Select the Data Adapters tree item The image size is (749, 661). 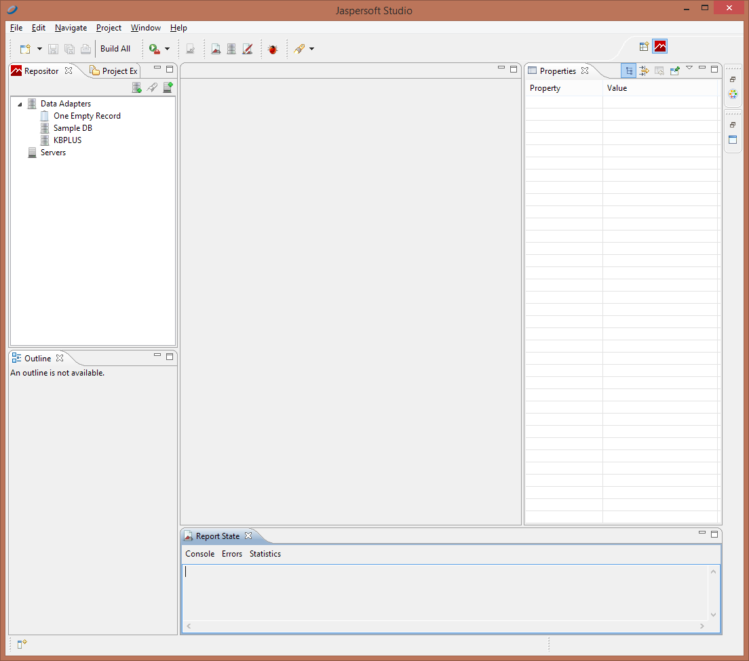click(65, 104)
